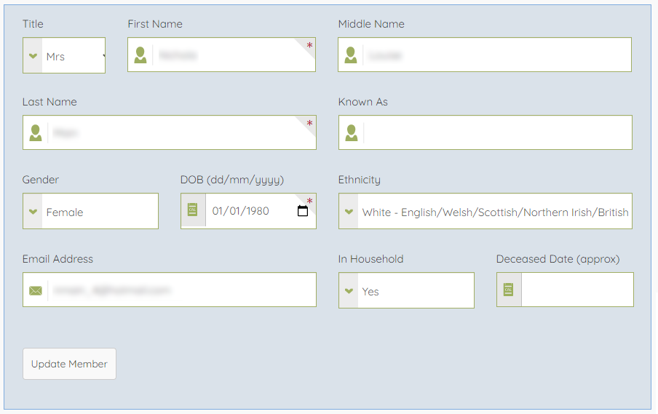
Task: Click the person icon in First Name field
Action: tap(140, 55)
